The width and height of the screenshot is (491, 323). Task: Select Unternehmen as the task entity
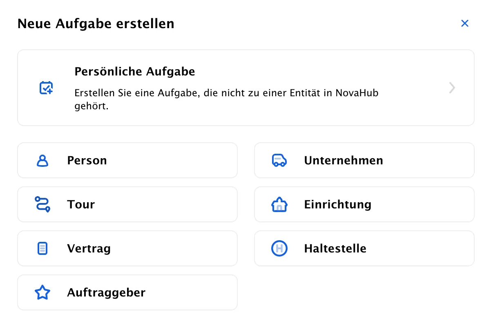(x=364, y=160)
